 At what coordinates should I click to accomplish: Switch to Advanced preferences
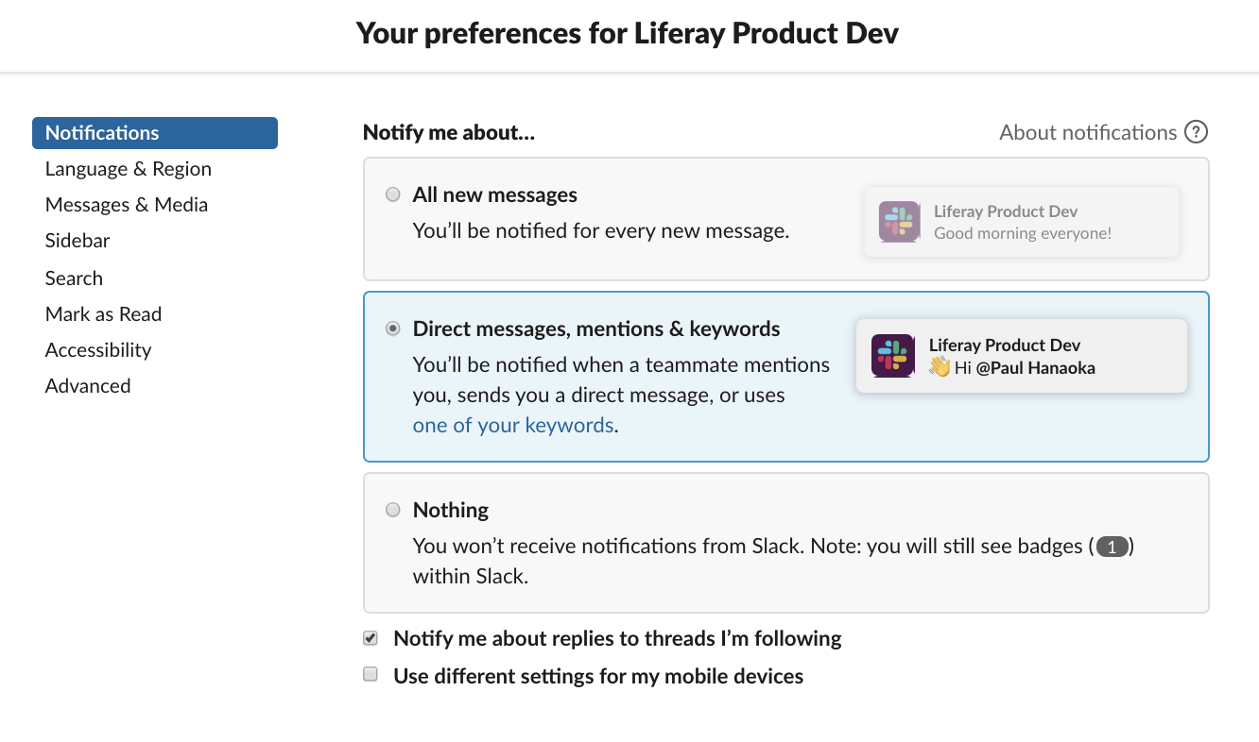(88, 386)
